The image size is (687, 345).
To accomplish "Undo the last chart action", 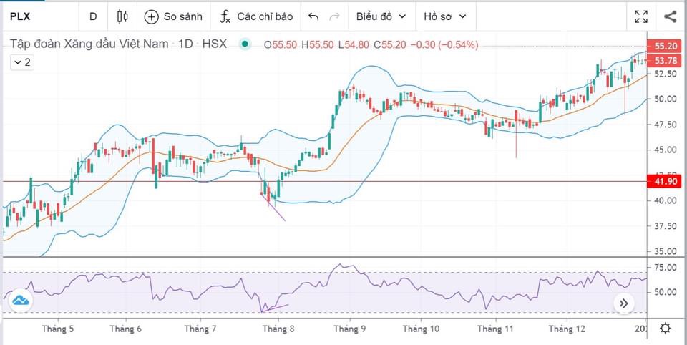I will [x=313, y=16].
